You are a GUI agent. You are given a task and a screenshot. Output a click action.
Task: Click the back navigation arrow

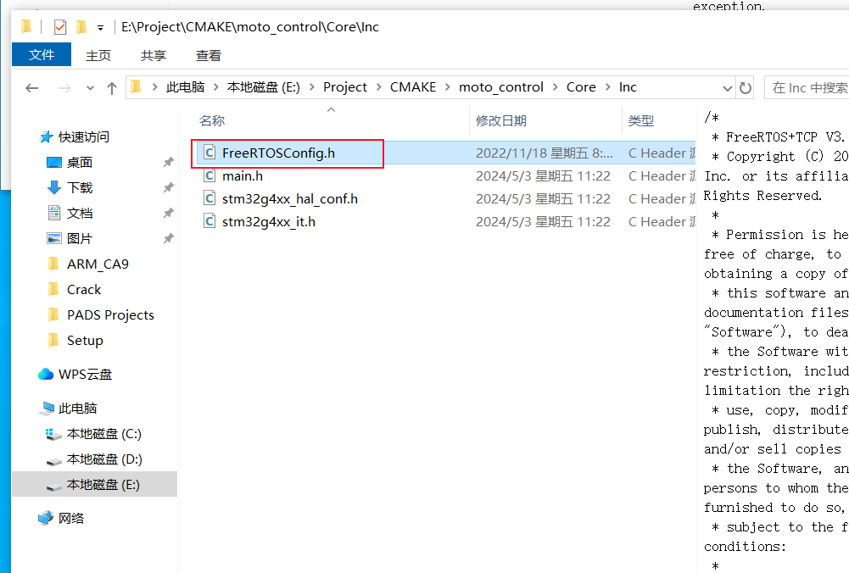[31, 86]
